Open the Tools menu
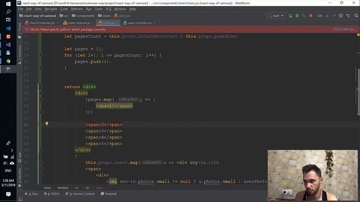Image resolution: width=360 pixels, height=202 pixels. tap(99, 9)
